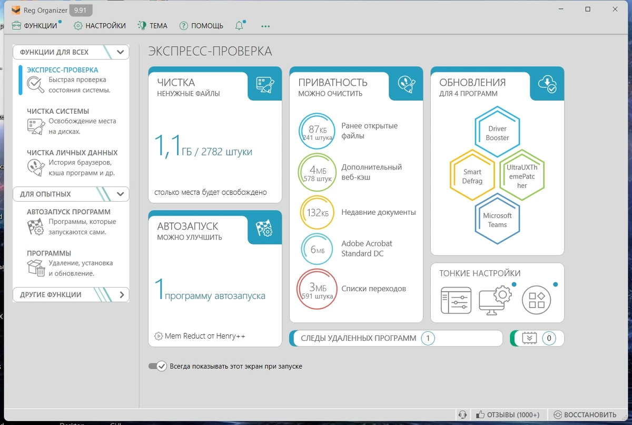Click the ОТЗЫВЫ (1000+) button
Screen dimensions: 632x425
[x=507, y=415]
